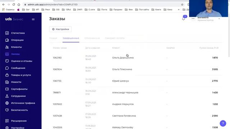230x129 pixels.
Task: Open Расширения sidebar icon
Action: coord(7,121)
